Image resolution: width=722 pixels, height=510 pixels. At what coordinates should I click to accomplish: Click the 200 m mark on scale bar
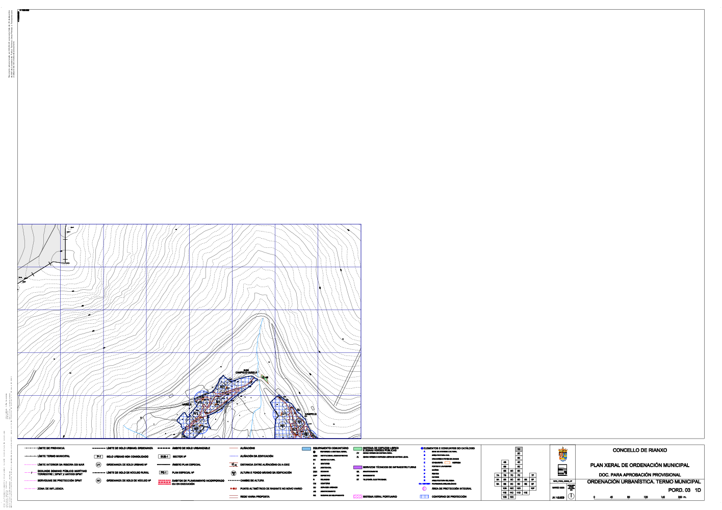coord(681,497)
